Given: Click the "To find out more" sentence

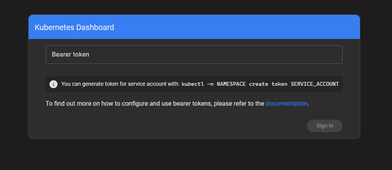Looking at the screenshot, I should click(177, 104).
